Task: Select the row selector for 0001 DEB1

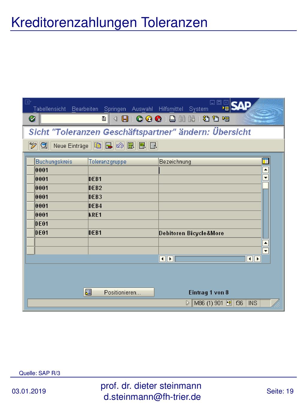Action: (31, 179)
